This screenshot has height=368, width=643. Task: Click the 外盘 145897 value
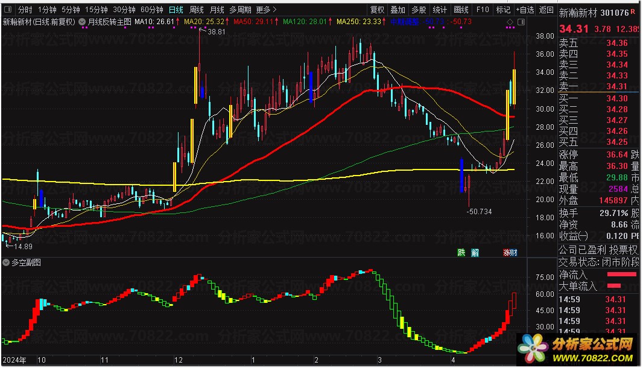click(x=613, y=200)
